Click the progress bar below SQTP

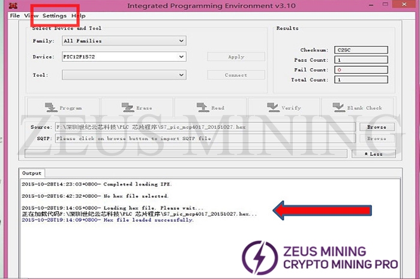pos(186,154)
